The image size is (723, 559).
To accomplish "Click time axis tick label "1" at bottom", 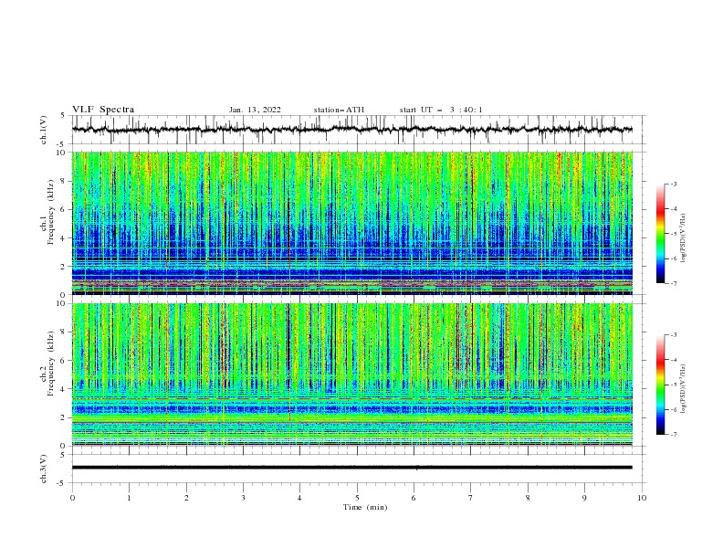I will coord(129,498).
